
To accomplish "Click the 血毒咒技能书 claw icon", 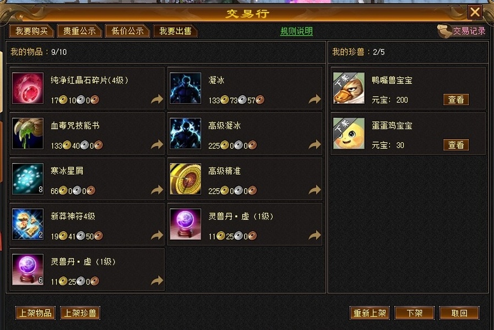I will [28, 134].
